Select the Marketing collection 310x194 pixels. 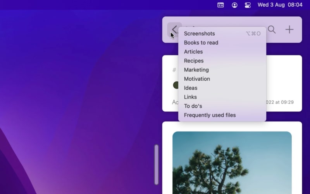[x=222, y=70]
